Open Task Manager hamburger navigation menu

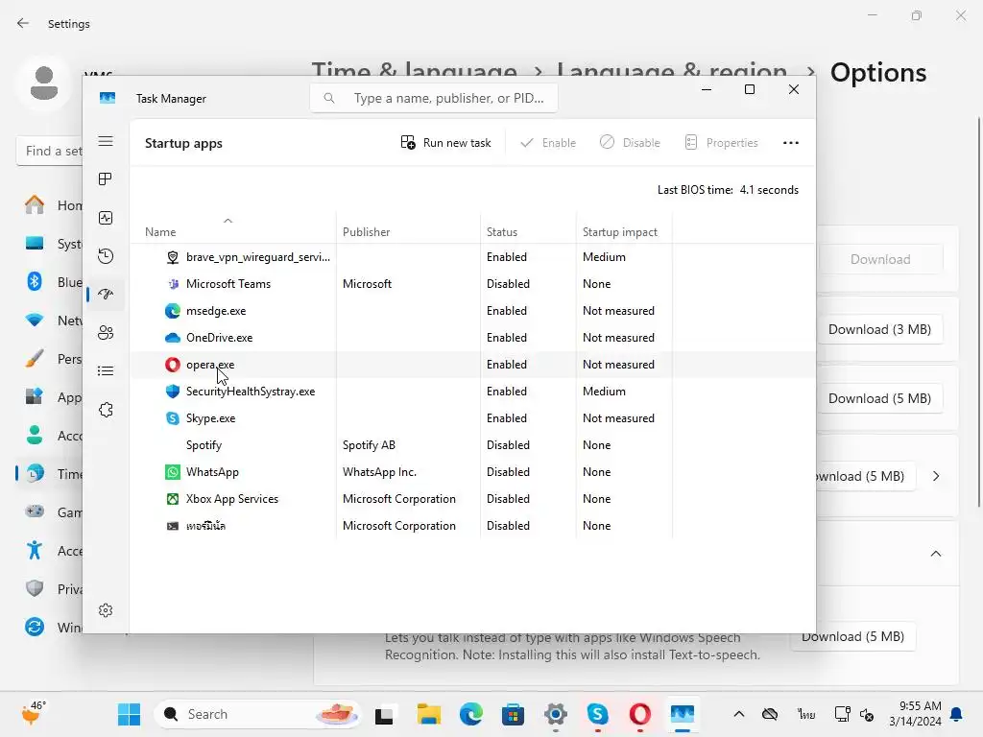click(106, 141)
